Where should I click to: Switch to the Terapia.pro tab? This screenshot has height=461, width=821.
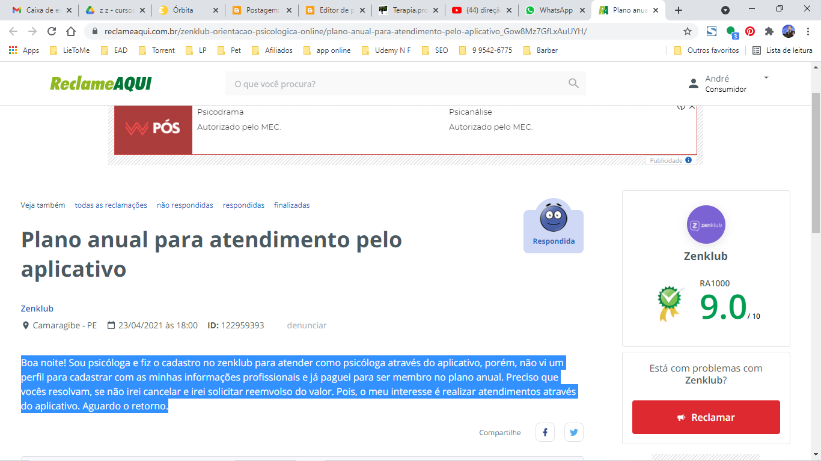click(407, 10)
